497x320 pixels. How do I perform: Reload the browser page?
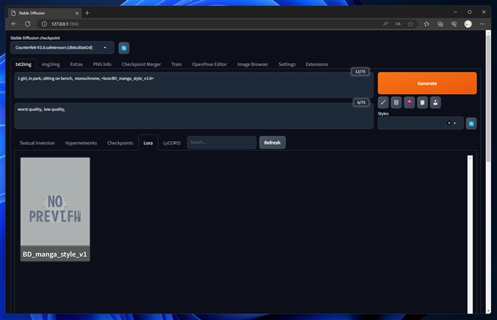click(27, 24)
